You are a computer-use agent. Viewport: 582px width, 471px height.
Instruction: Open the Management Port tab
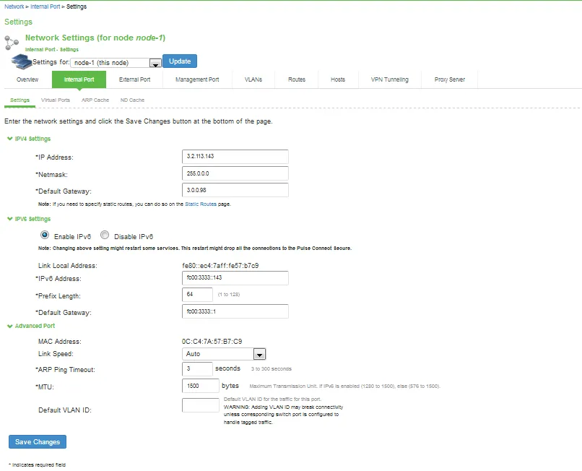[197, 79]
